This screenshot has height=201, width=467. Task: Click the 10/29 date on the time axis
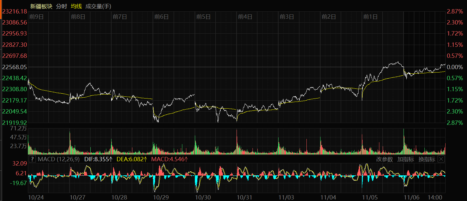click(x=161, y=197)
